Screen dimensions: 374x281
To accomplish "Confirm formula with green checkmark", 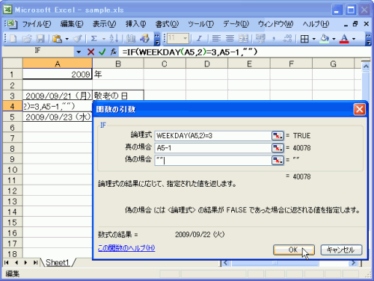I will (x=102, y=52).
